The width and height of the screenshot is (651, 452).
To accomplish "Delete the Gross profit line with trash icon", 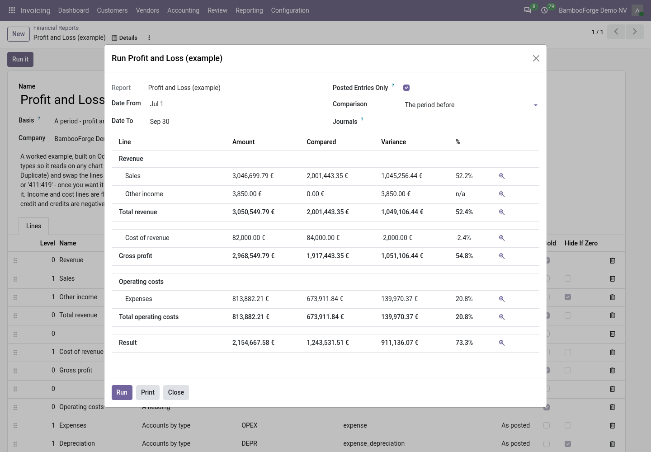I will 613,370.
